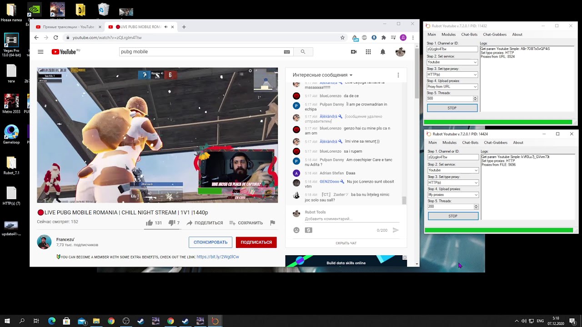The image size is (582, 327).
Task: Open the Francezu' channel avatar
Action: [44, 242]
